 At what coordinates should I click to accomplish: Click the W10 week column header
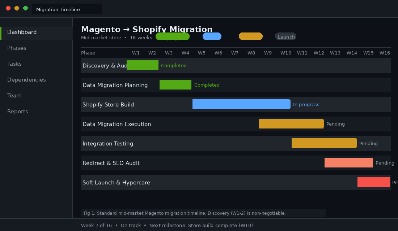[286, 53]
